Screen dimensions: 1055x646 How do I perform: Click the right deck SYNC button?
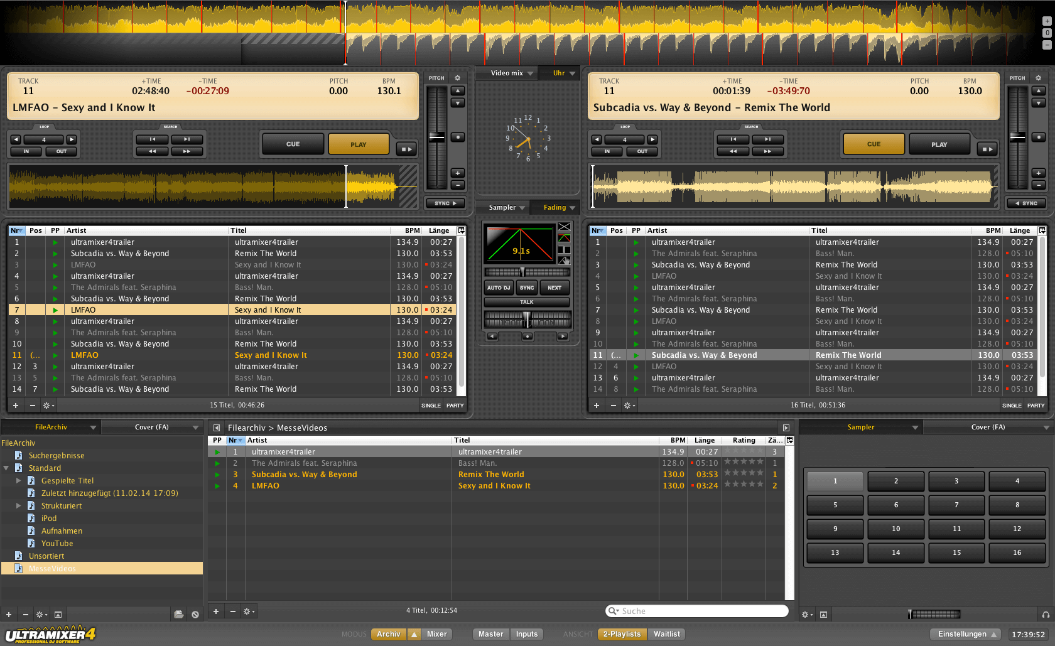coord(1026,203)
